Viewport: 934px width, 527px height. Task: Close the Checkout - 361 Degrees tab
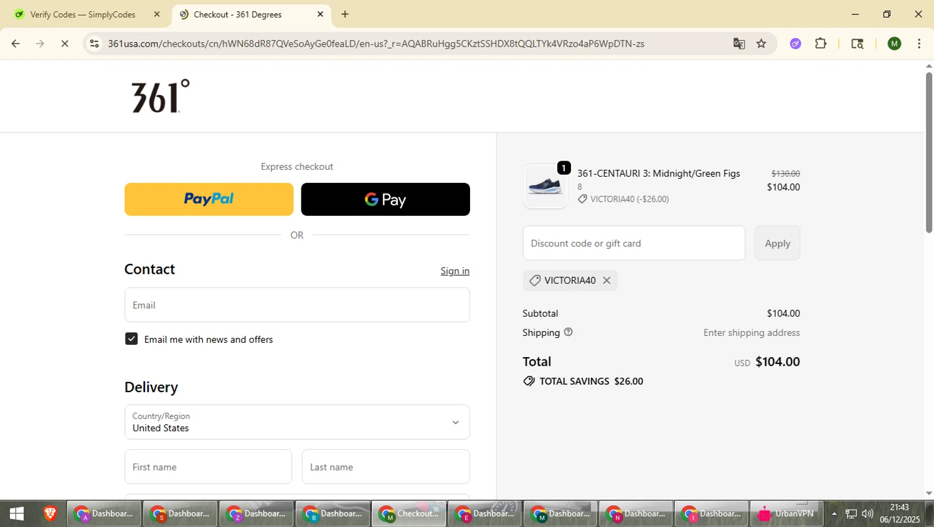[320, 14]
